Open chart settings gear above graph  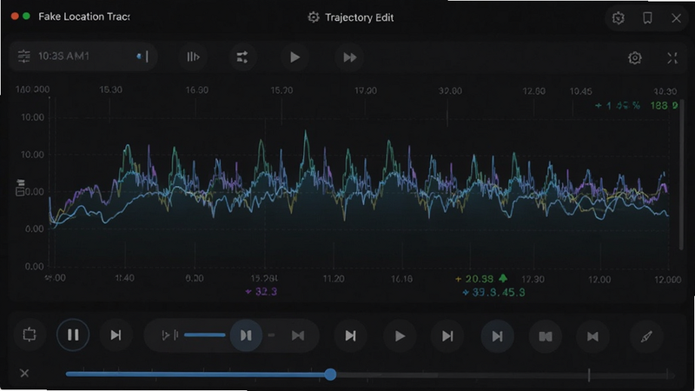(635, 58)
